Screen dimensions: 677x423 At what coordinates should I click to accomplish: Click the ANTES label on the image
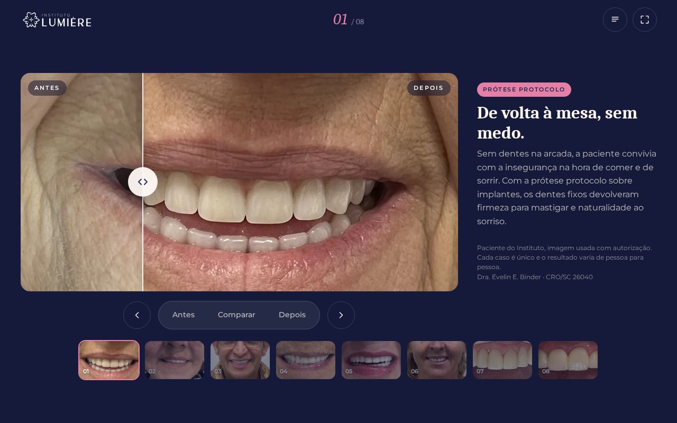pos(47,88)
